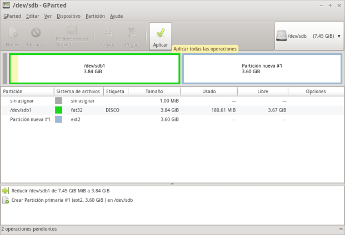This screenshot has height=235, width=345.
Task: Select the Partición nueva #1 graphical block
Action: [x=262, y=69]
